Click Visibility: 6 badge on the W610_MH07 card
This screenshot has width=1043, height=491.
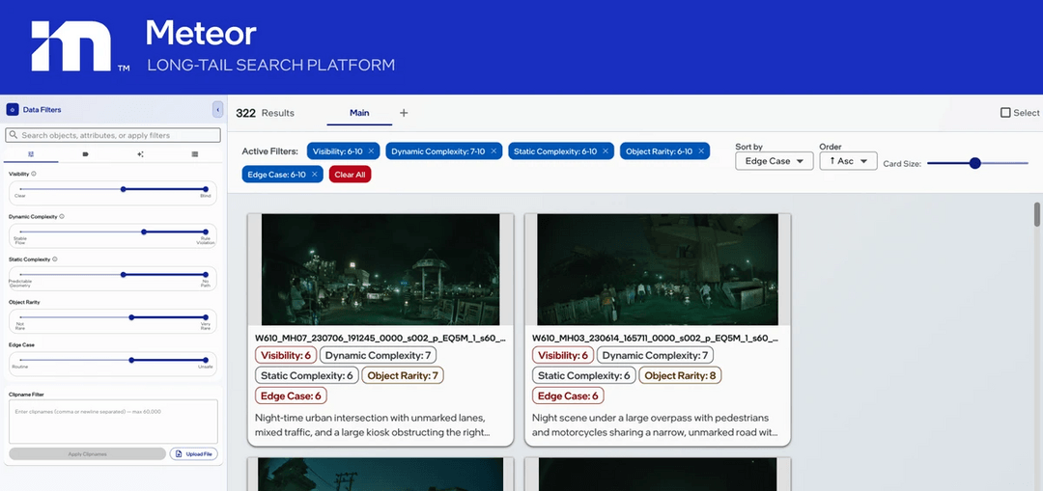pos(285,355)
